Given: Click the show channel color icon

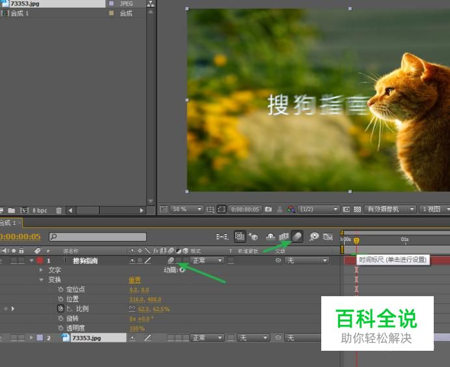Looking at the screenshot, I should 291,209.
